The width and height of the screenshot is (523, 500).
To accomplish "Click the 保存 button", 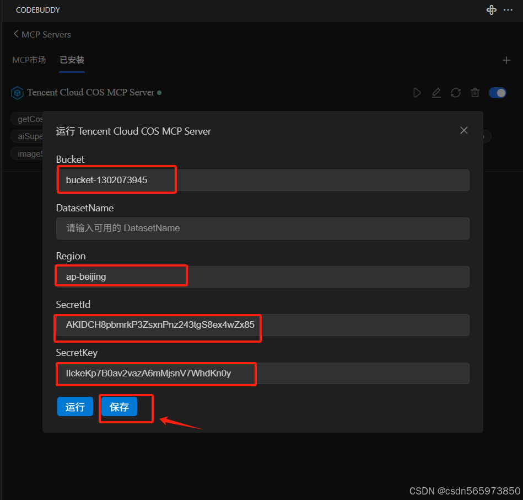I will (119, 407).
